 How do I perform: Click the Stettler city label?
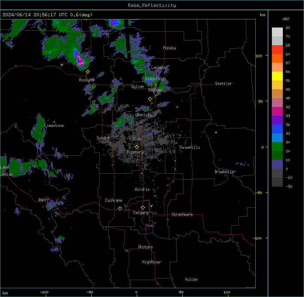click(224, 84)
